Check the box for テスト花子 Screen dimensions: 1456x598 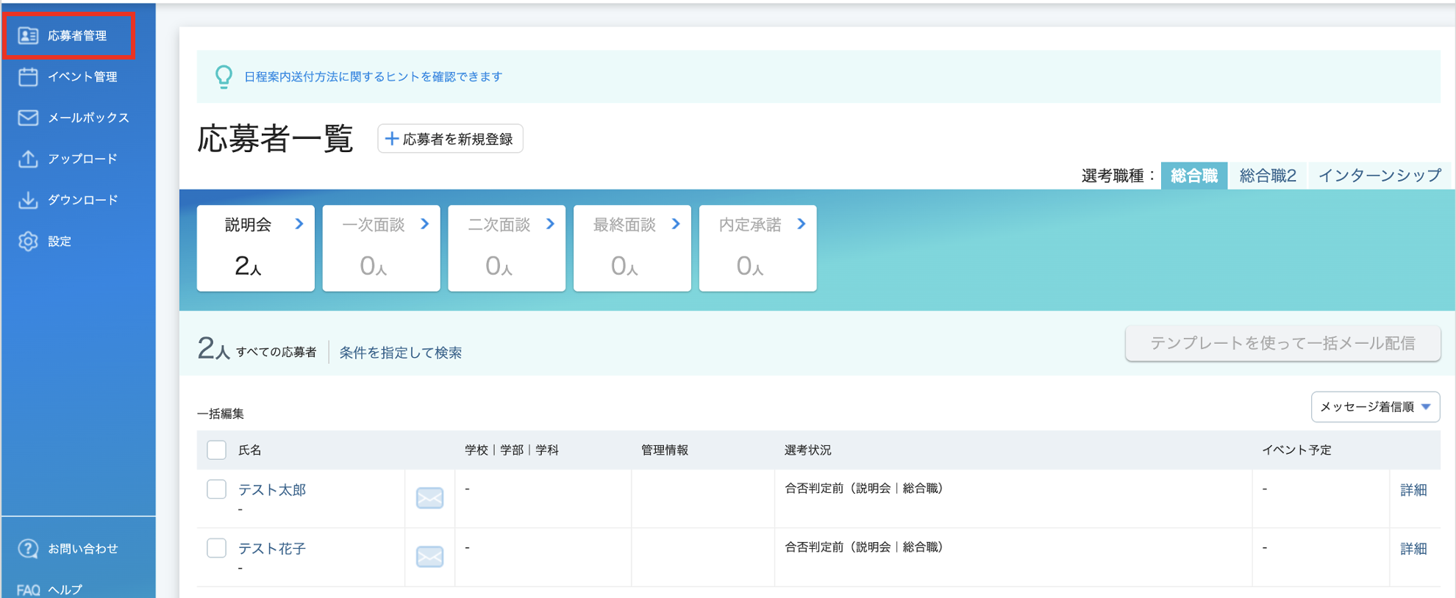click(216, 548)
